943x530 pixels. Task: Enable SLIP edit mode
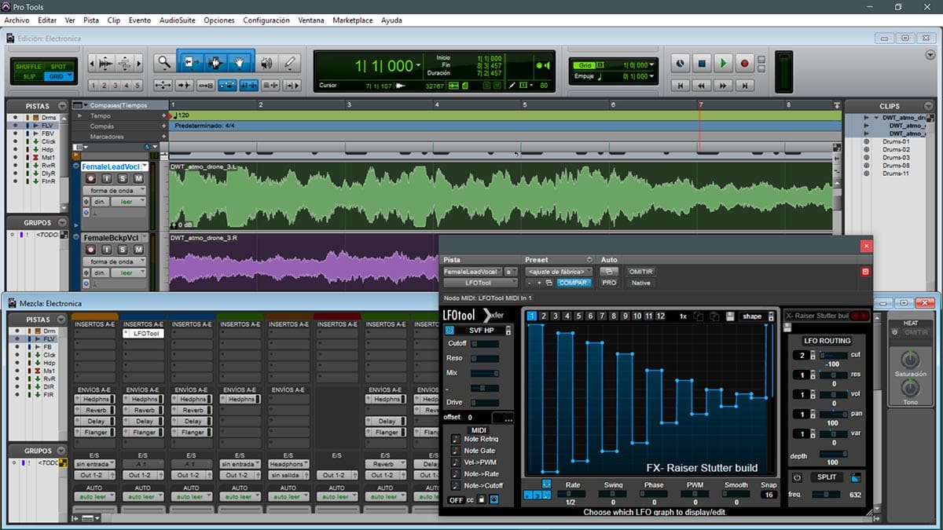(29, 76)
